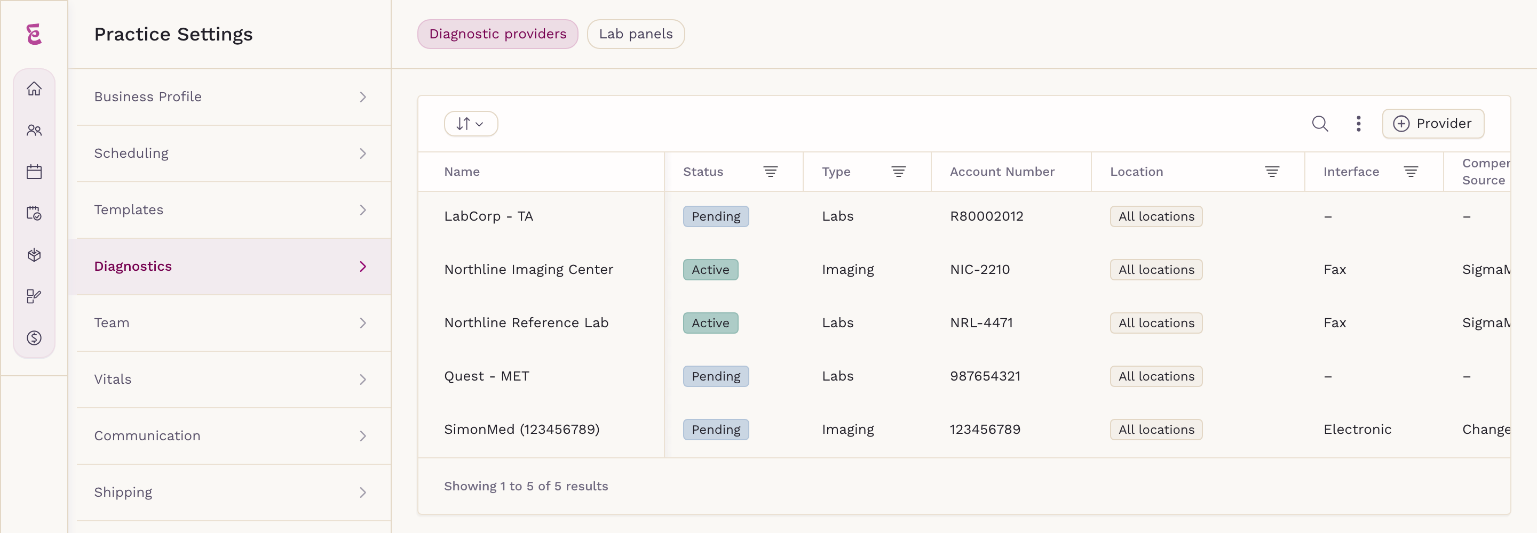The width and height of the screenshot is (1537, 533).
Task: Click the search magnifier above table
Action: pyautogui.click(x=1320, y=124)
